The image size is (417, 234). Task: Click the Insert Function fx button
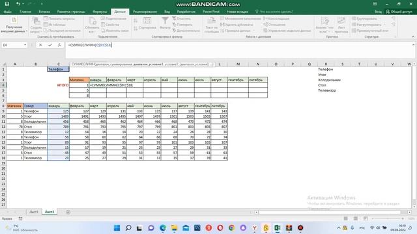[x=59, y=45]
